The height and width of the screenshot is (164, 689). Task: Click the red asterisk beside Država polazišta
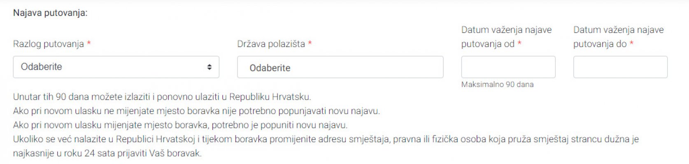tap(310, 43)
